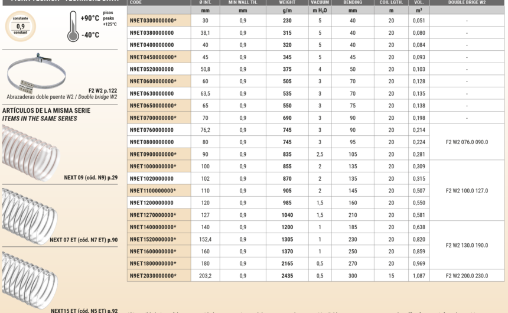The image size is (508, 313).
Task: Follow the NEXT 09 (cód. N9) p.29 link
Action: (x=91, y=177)
